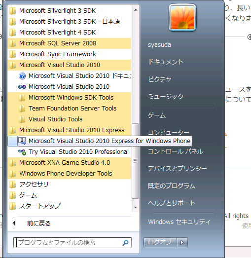Open ミュージック in the right pane
Screen dimensions: 251x258
166,96
